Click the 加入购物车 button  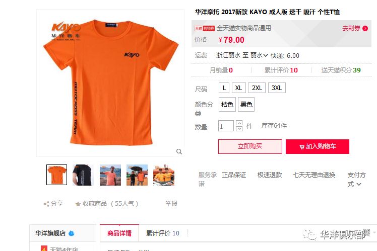[x=318, y=146]
